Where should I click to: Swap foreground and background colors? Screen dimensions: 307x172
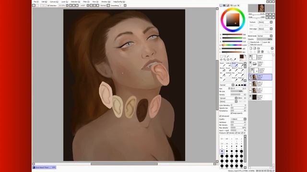pos(245,55)
